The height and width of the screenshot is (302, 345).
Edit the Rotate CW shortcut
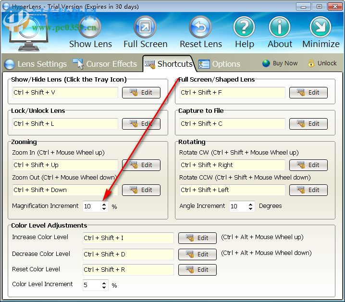(x=308, y=165)
